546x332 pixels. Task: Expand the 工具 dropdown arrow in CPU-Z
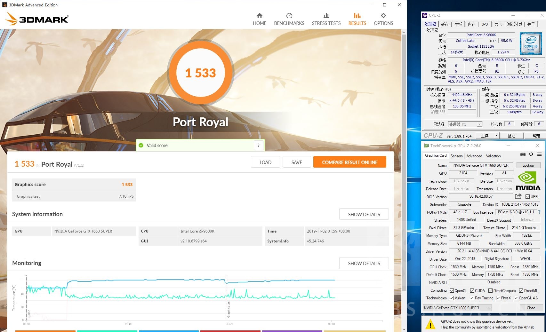click(x=496, y=136)
